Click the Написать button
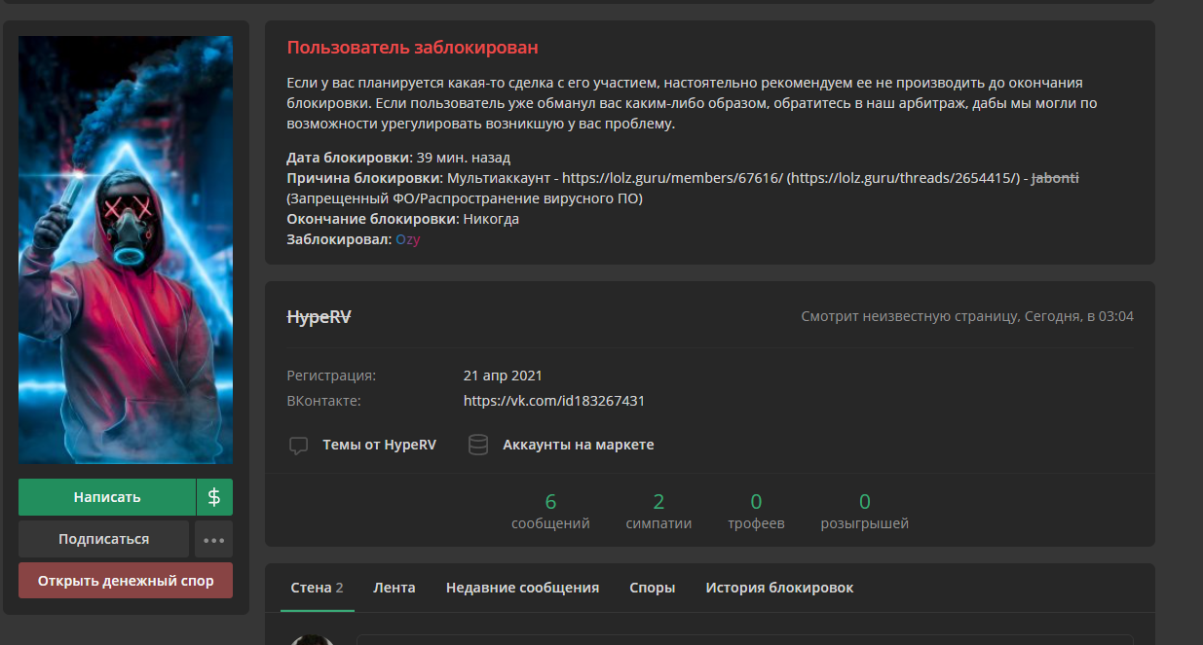 pyautogui.click(x=107, y=497)
